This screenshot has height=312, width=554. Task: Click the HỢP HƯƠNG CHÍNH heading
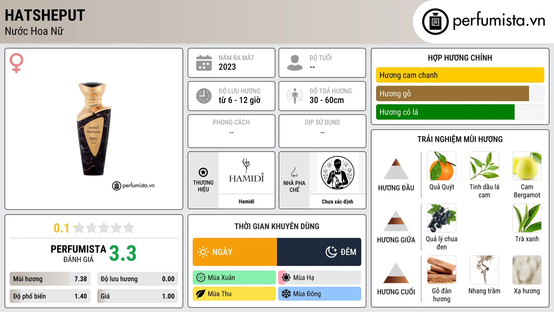[x=460, y=58]
